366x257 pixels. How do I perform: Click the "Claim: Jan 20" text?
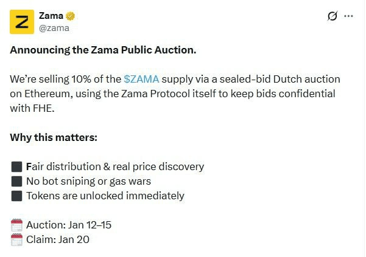(x=58, y=239)
